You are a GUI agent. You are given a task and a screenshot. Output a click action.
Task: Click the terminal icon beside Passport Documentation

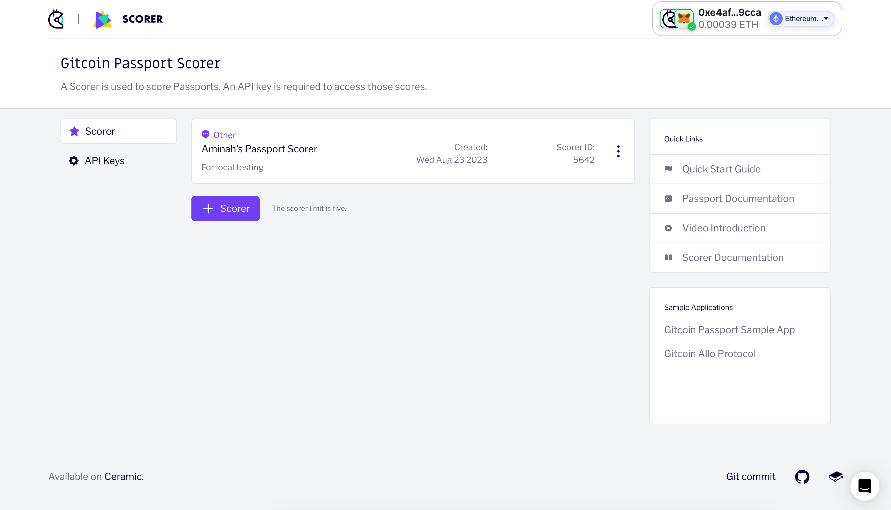[x=668, y=199]
